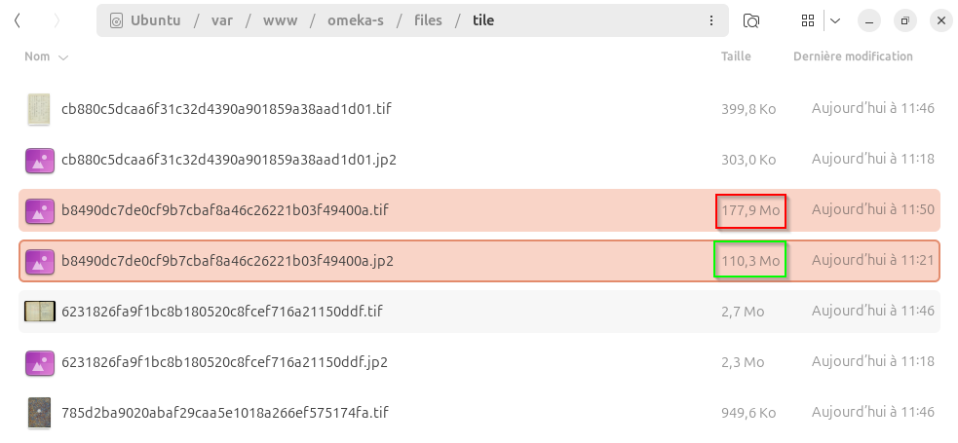This screenshot has height=443, width=958.
Task: Click the purple icon of cb880c5d...jp2 file
Action: tap(38, 159)
